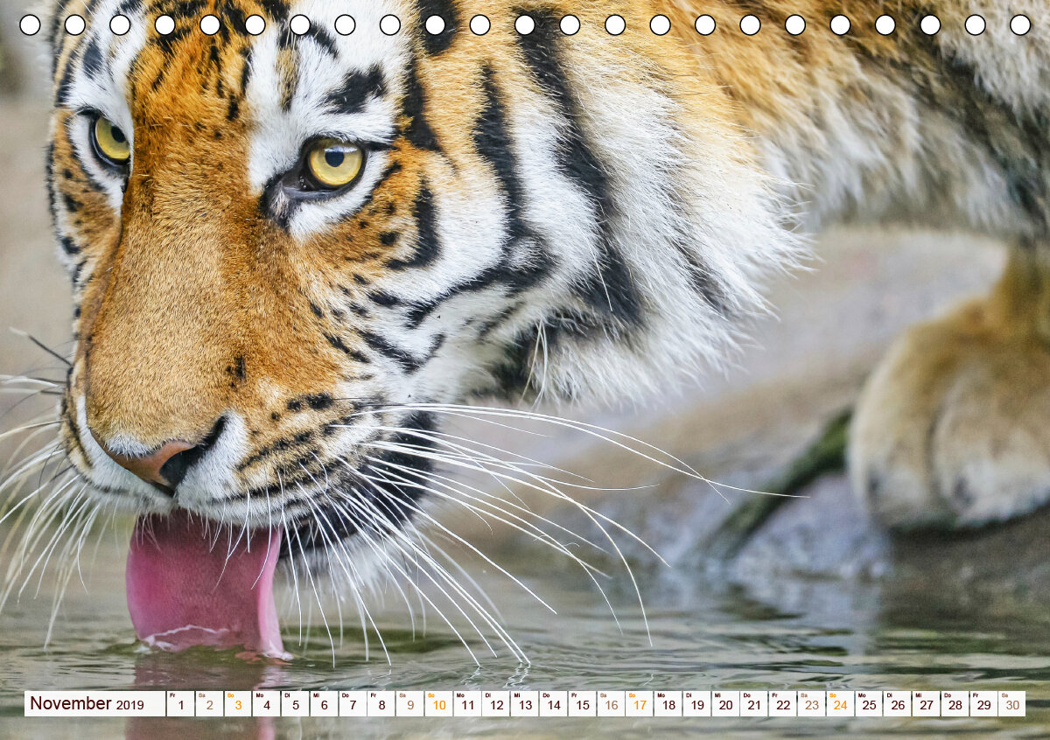Choose Sunday day 17 in the calendar strip
The height and width of the screenshot is (740, 1050).
639,703
